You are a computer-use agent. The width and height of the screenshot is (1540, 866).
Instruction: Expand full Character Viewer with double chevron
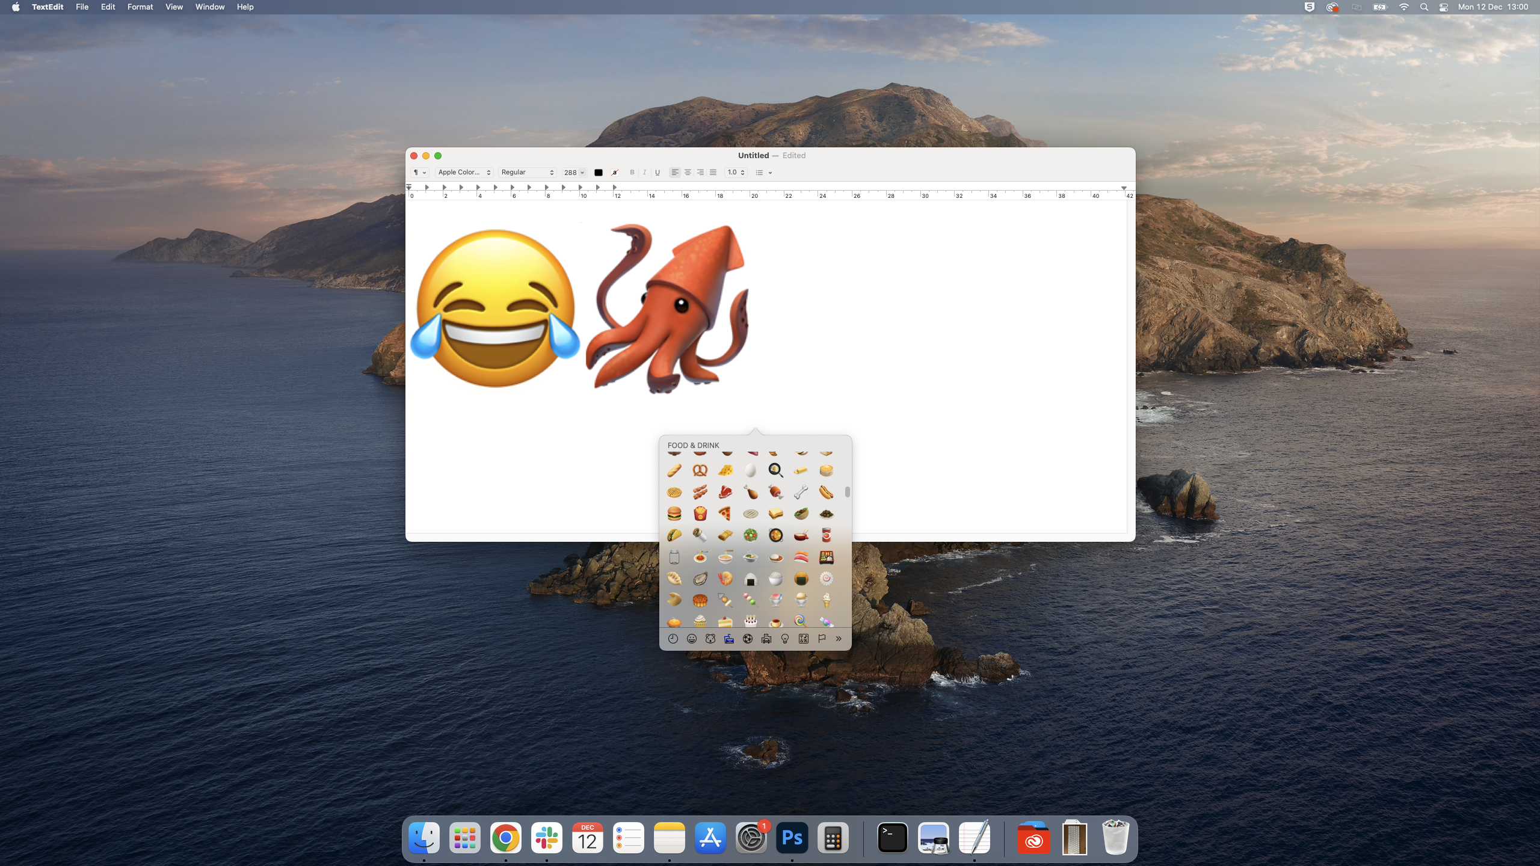click(x=839, y=639)
